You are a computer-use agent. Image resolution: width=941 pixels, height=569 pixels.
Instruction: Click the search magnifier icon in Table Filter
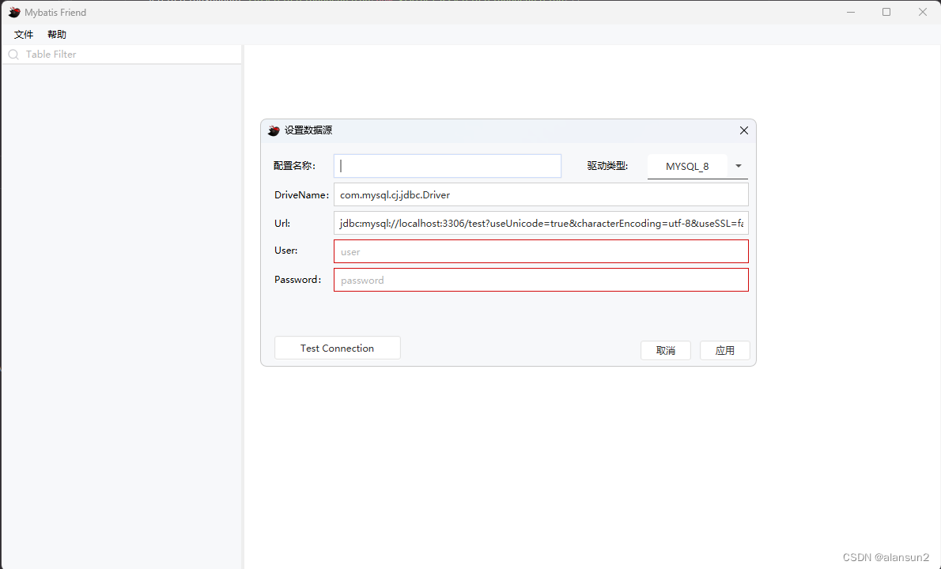13,55
